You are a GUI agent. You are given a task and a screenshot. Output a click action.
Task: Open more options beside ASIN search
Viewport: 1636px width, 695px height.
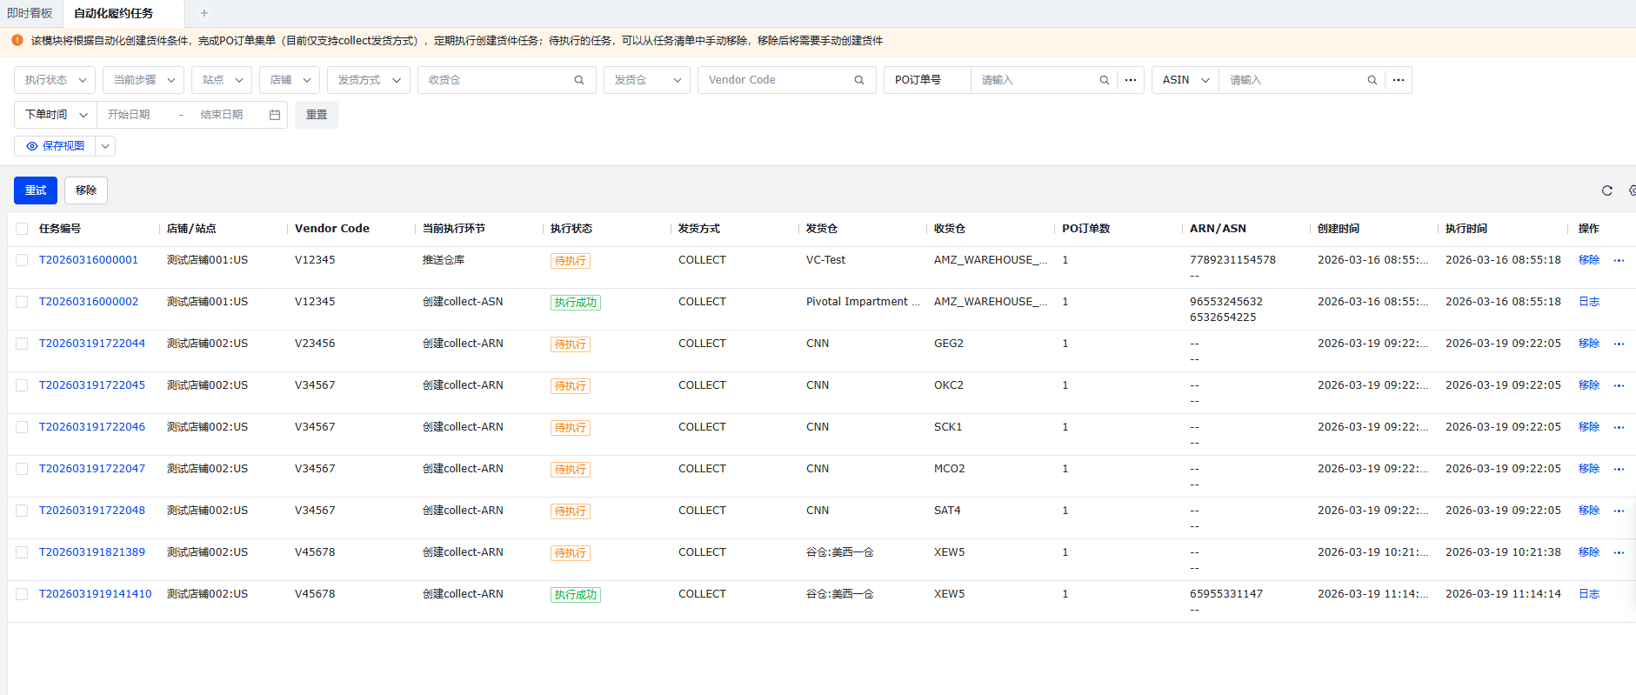coord(1399,80)
